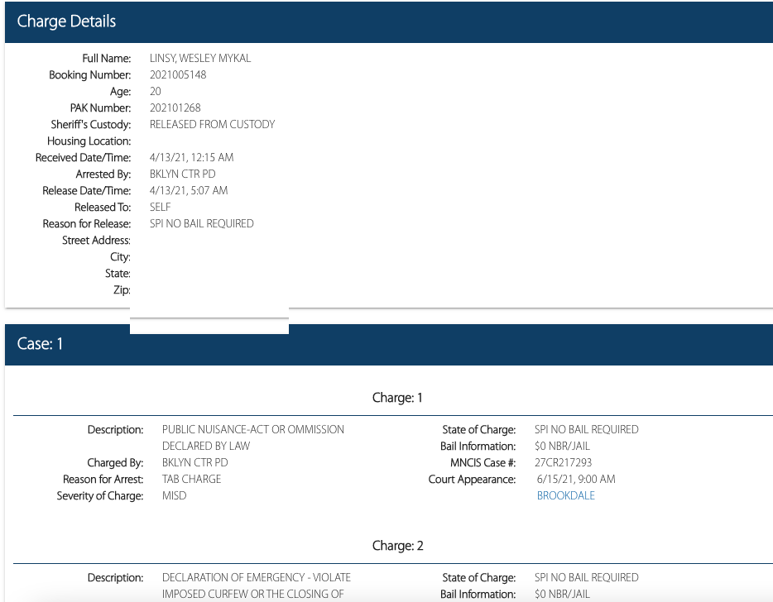Open the BROOKDALE court location link
Screen dimensions: 773x602
pos(565,496)
